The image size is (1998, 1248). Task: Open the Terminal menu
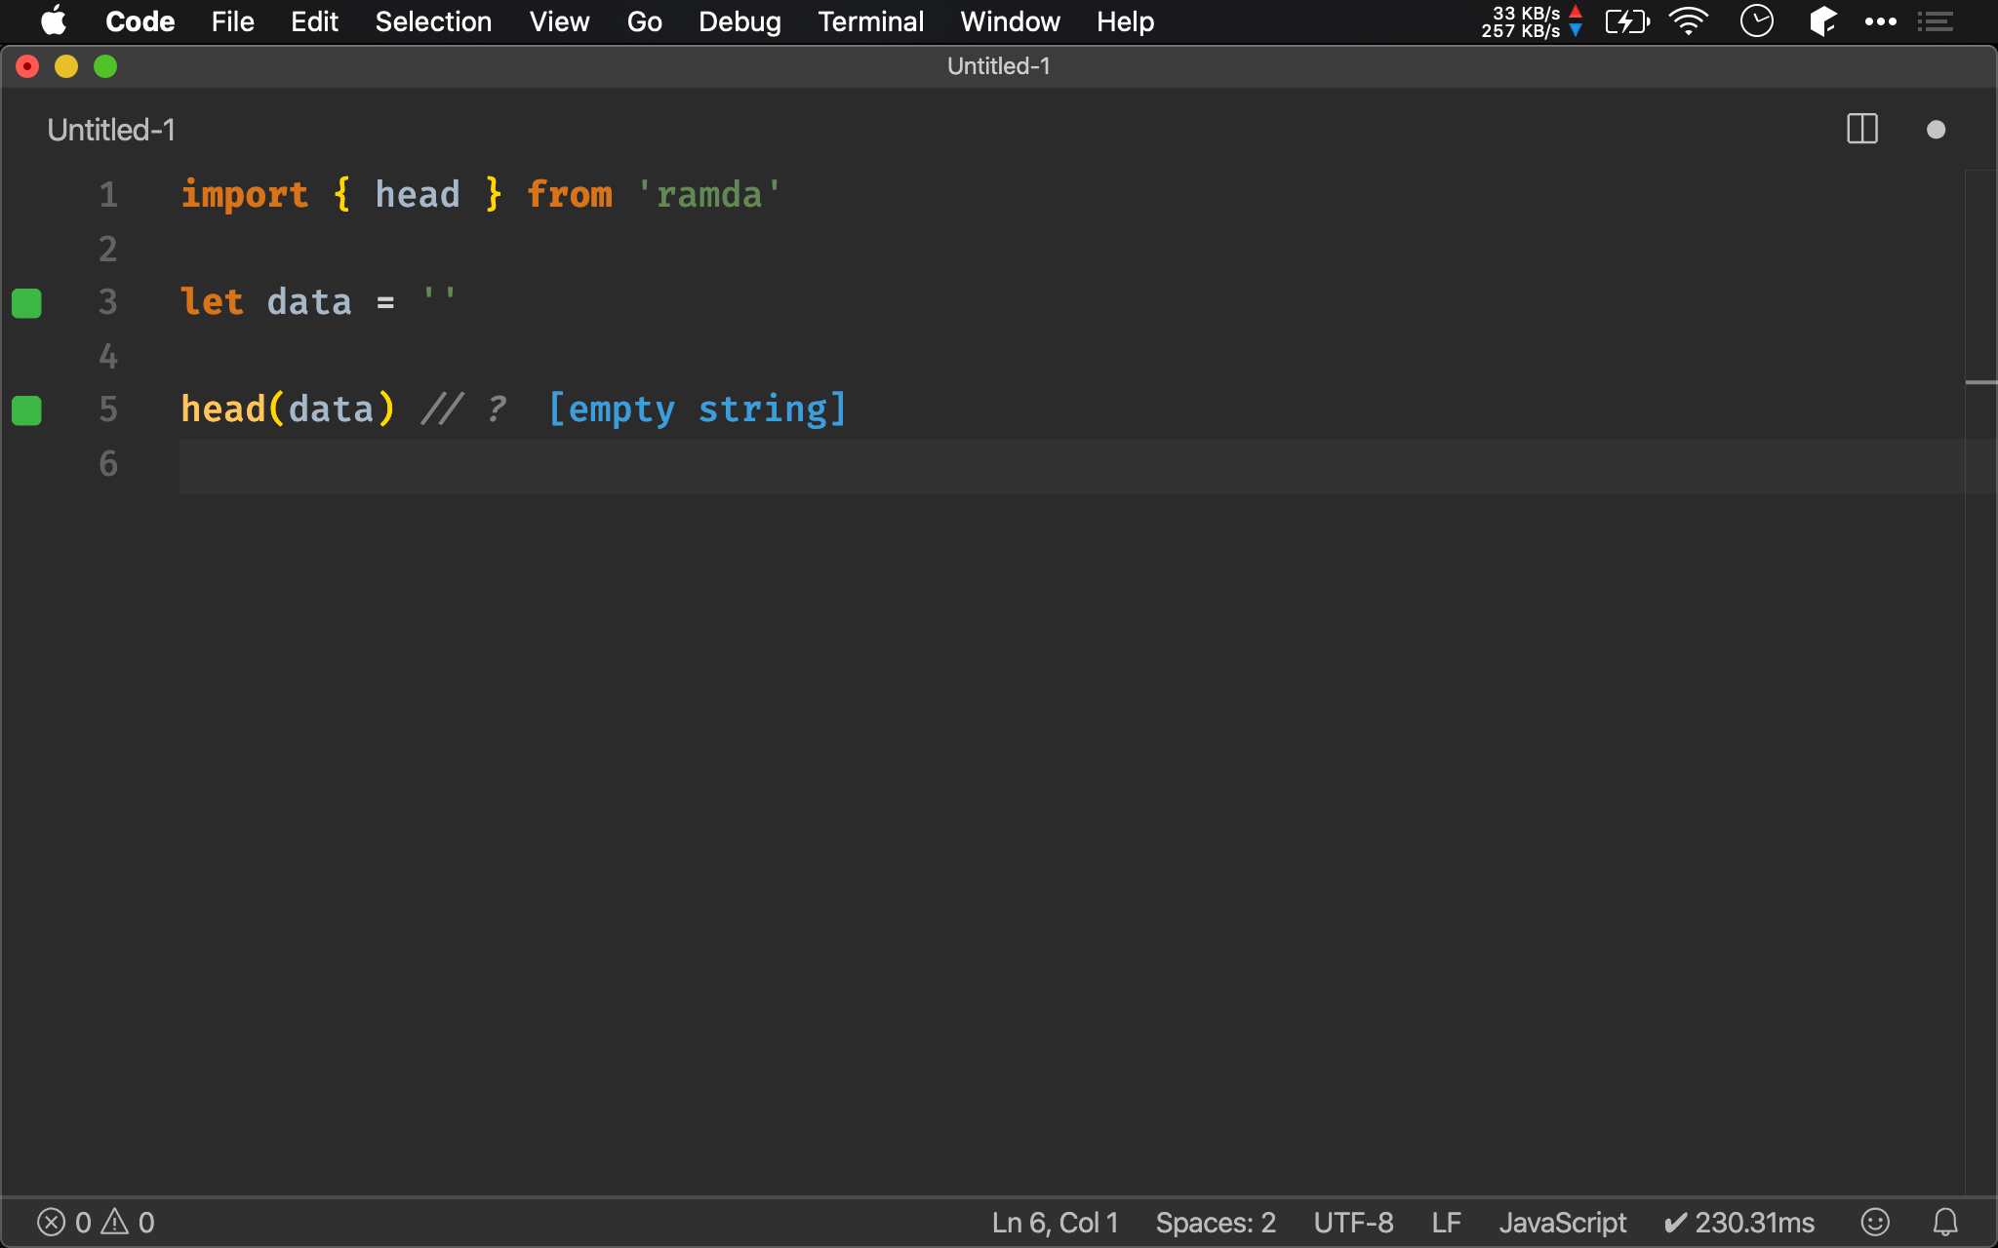coord(870,21)
